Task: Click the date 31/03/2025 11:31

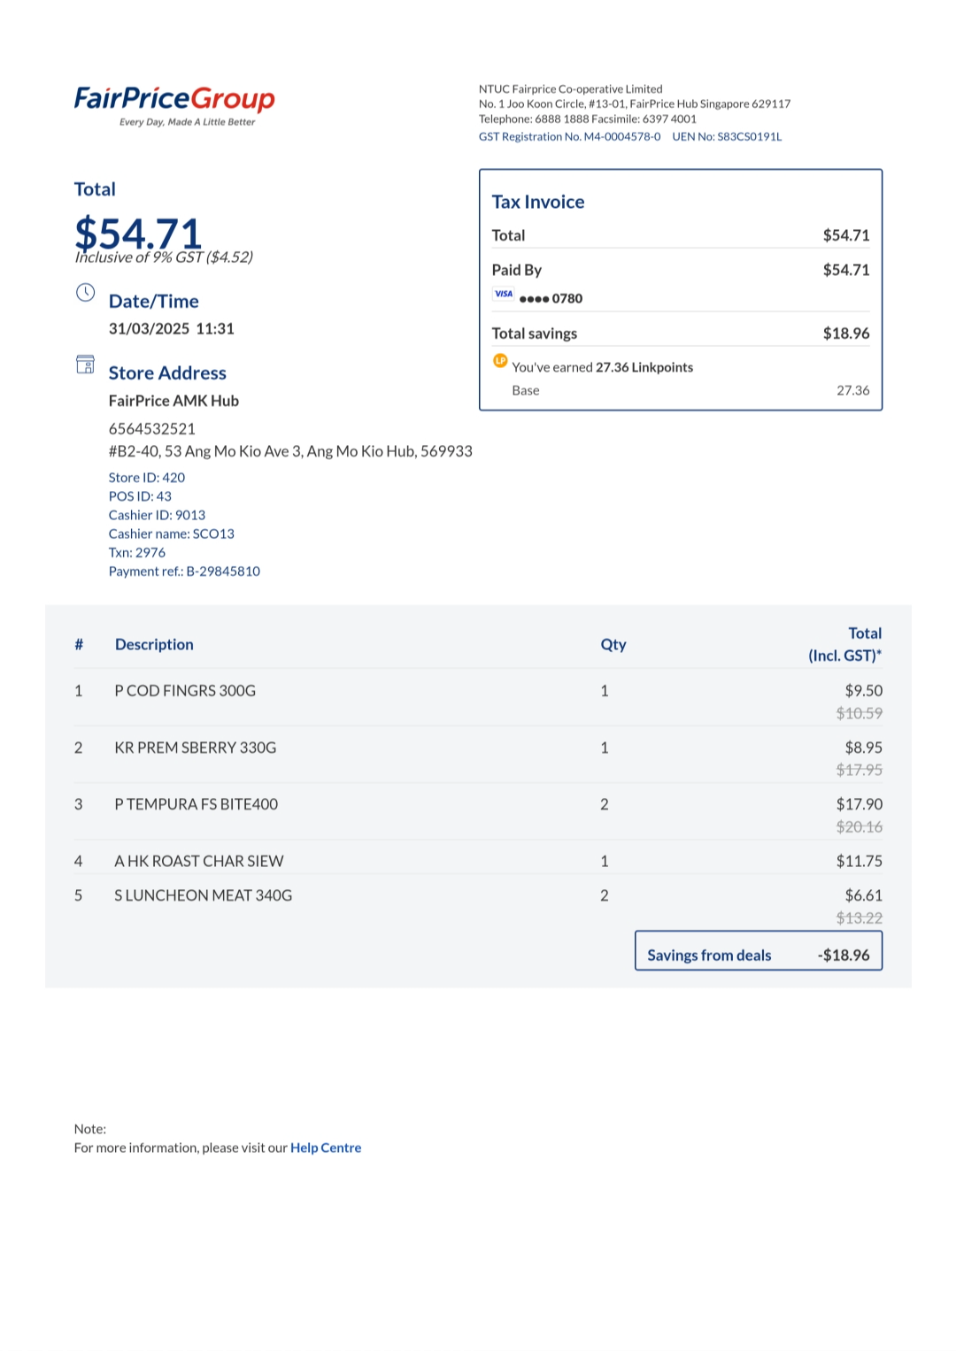Action: coord(172,329)
